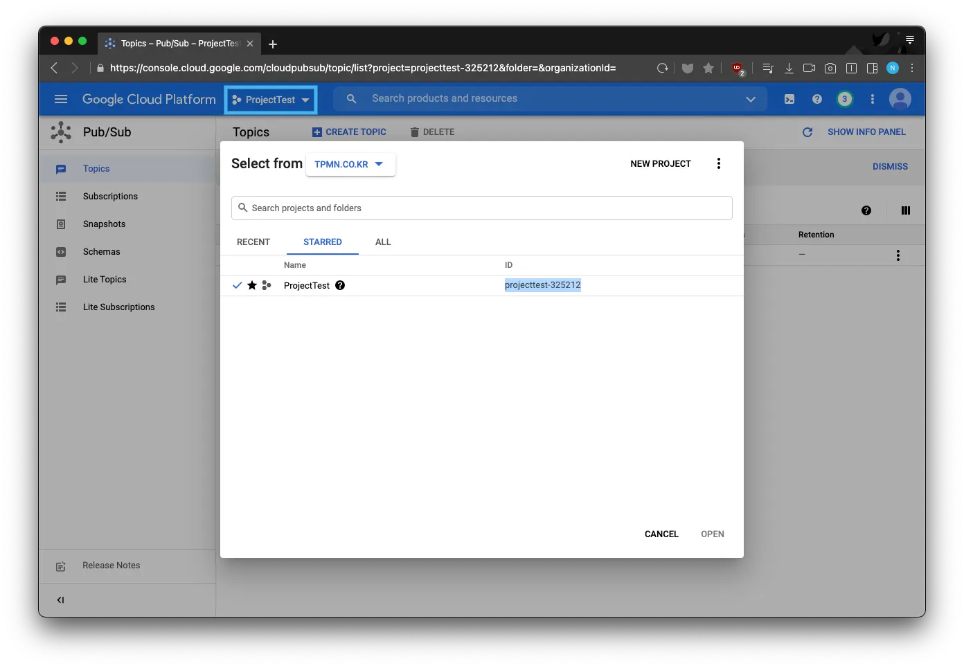This screenshot has width=964, height=668.
Task: Open a new browser tab
Action: 273,44
